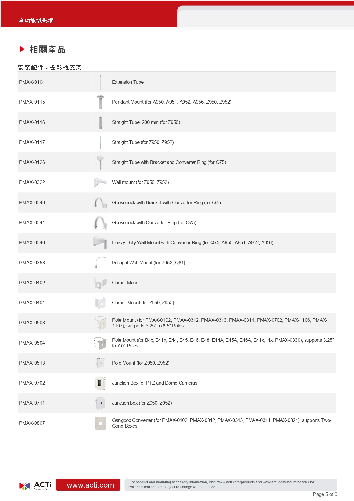Viewport: 354px width, 501px height.
Task: Click the red arrow beside 相關產品
Action: click(22, 49)
